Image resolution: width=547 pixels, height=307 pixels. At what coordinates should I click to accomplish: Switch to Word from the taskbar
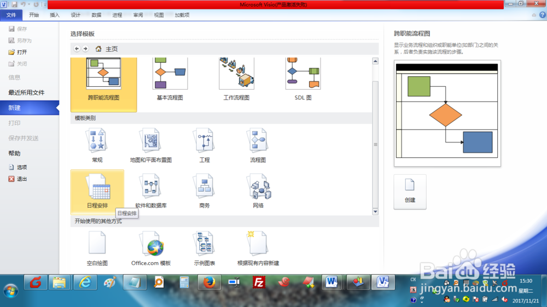coord(331,282)
